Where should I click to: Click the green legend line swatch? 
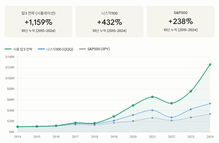pyautogui.click(x=8, y=49)
